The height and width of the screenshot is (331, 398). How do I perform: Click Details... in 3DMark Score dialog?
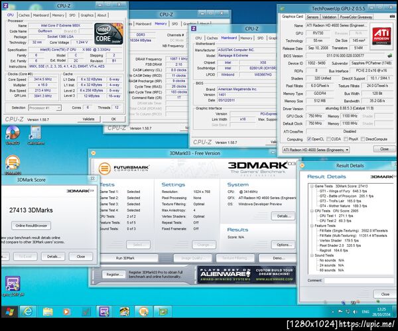54,257
